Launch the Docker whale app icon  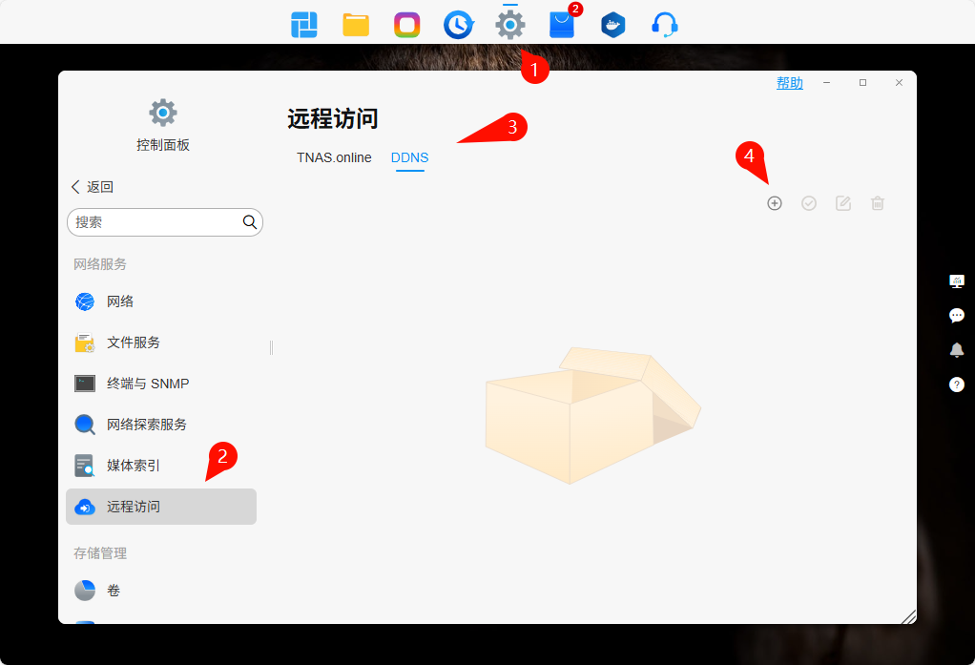pyautogui.click(x=613, y=25)
